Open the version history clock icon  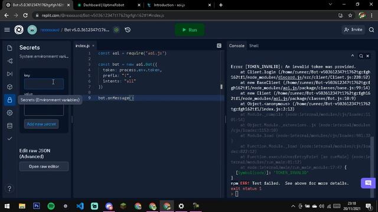(x=128, y=30)
